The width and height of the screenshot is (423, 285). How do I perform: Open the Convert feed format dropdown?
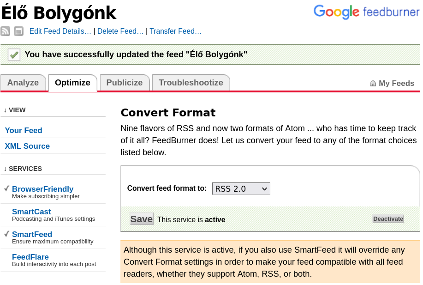[x=241, y=188]
